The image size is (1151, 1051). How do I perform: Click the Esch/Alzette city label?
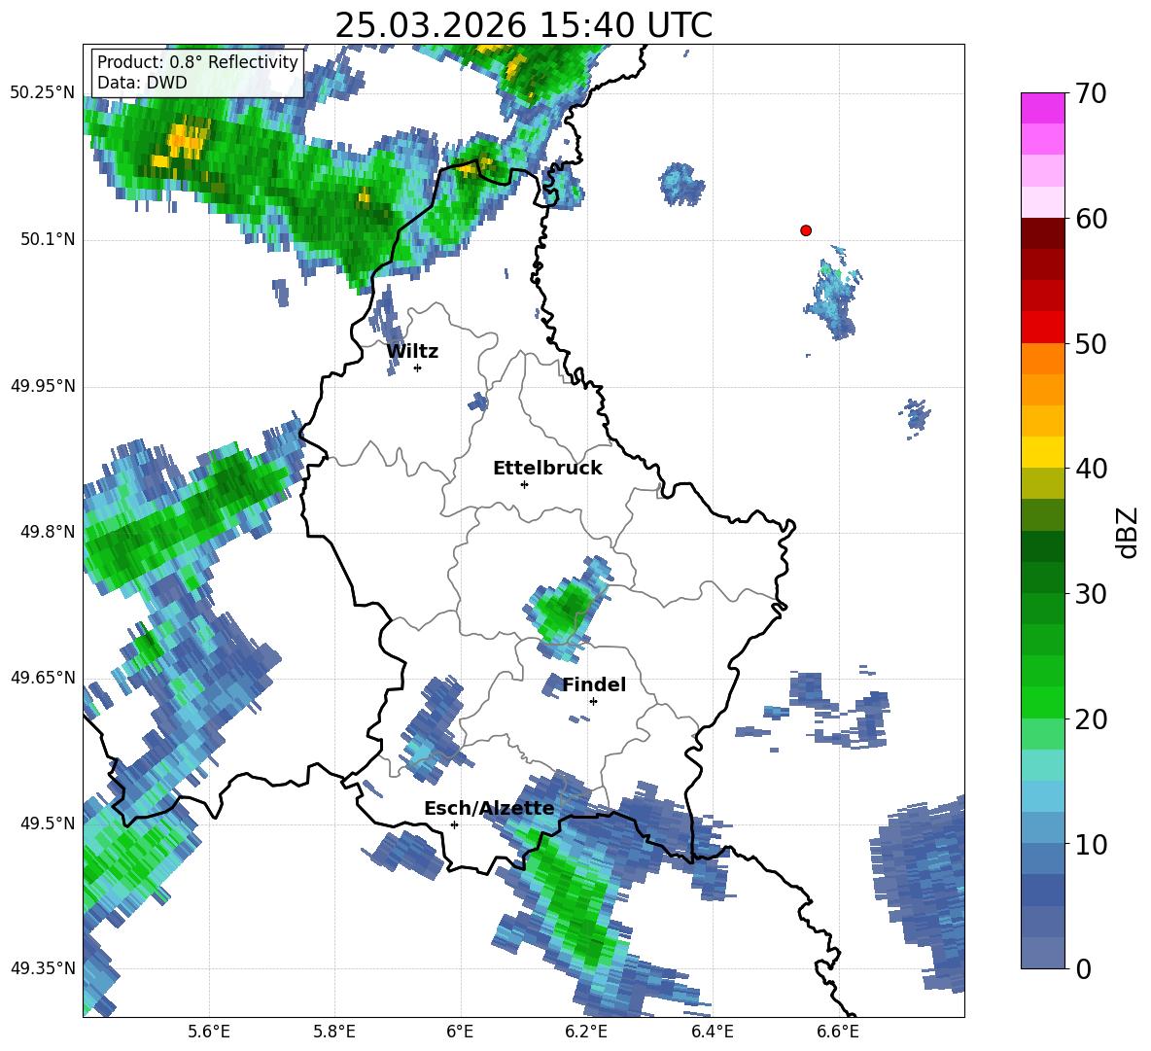tap(489, 809)
